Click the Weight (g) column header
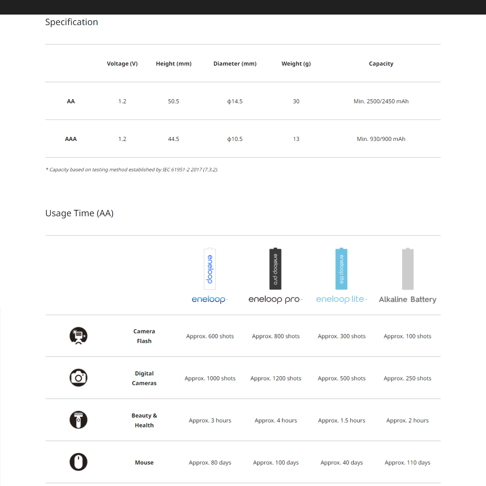The width and height of the screenshot is (486, 486). (x=296, y=64)
